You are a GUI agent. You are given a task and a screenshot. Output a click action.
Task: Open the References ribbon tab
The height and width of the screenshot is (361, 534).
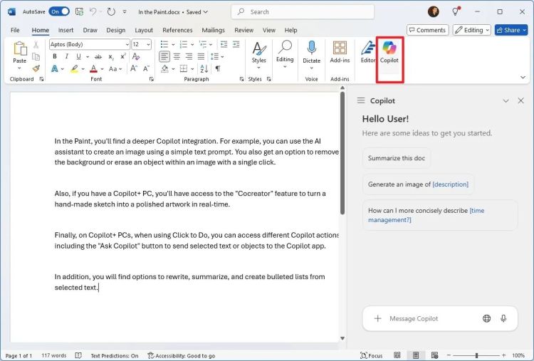coord(177,30)
